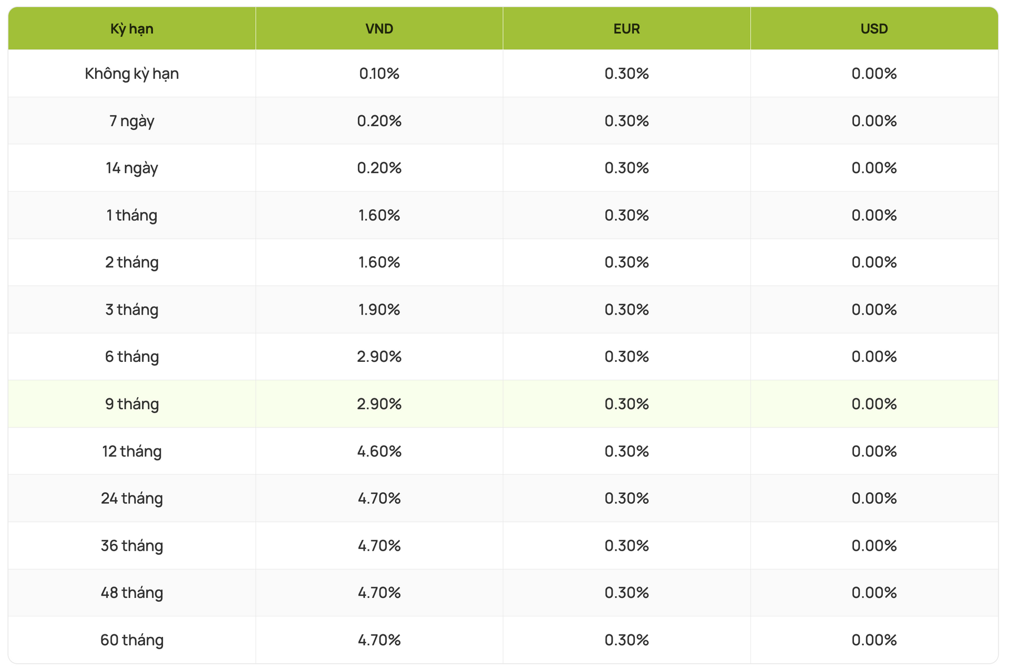Select the EUR column header
1009x670 pixels.
click(626, 29)
